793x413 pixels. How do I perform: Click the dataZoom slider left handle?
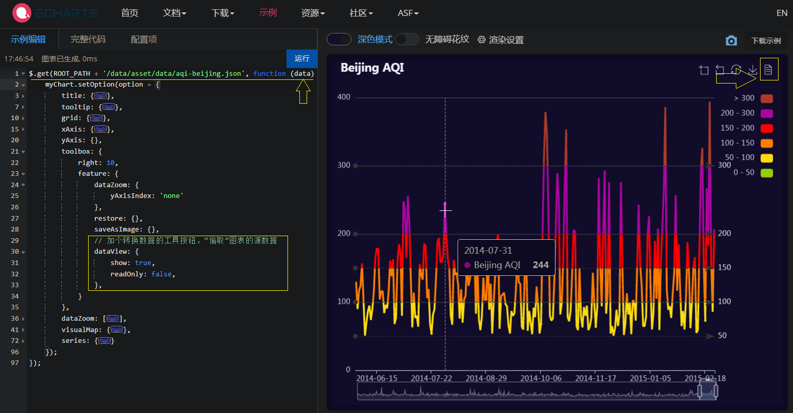(x=700, y=391)
